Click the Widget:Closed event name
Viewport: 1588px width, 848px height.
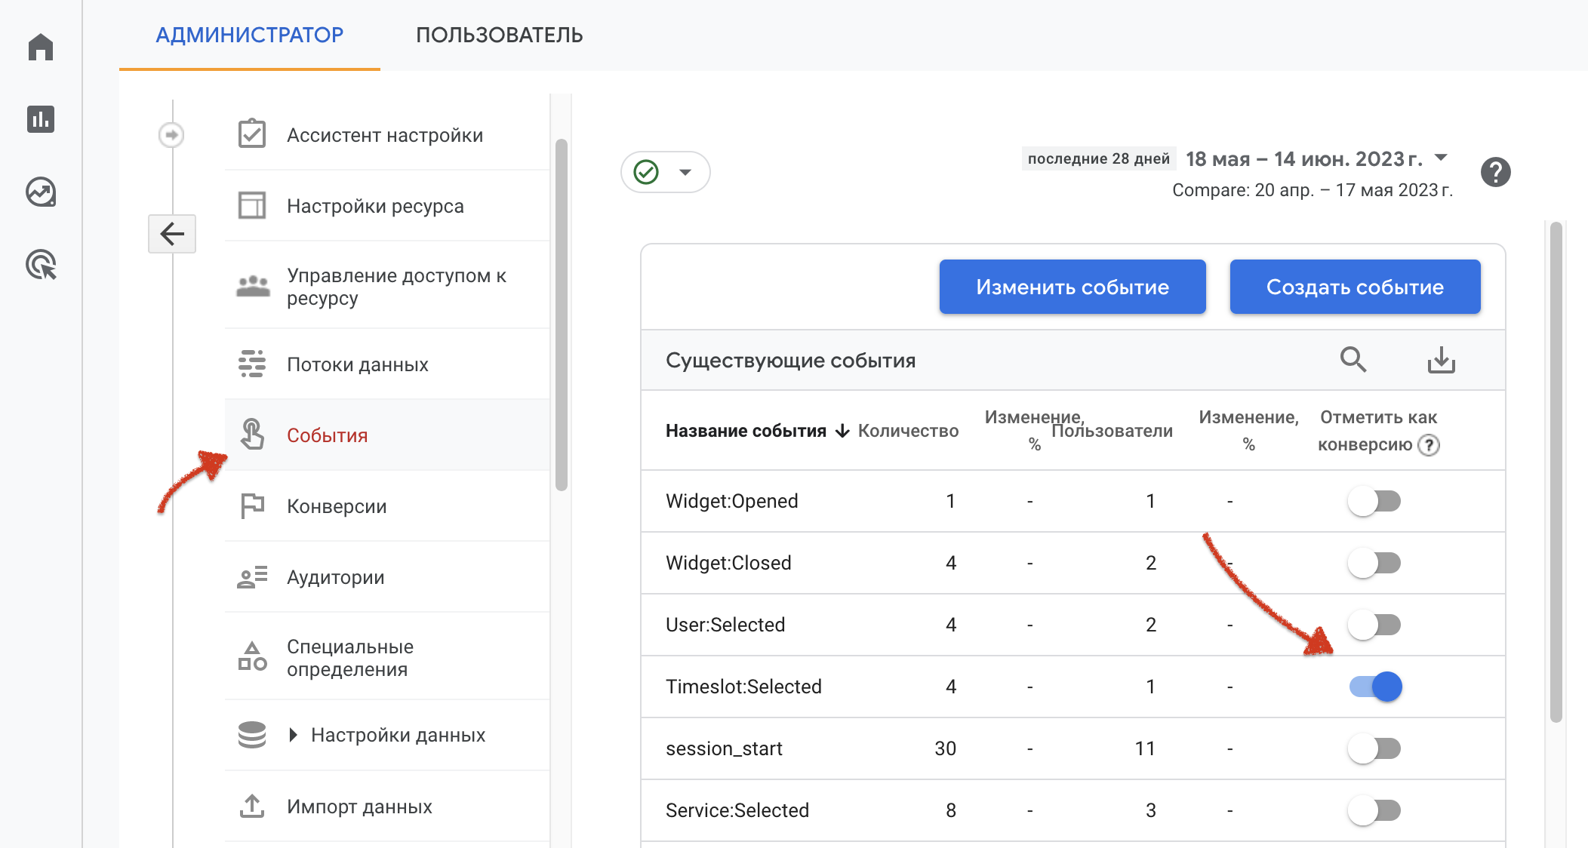point(728,563)
